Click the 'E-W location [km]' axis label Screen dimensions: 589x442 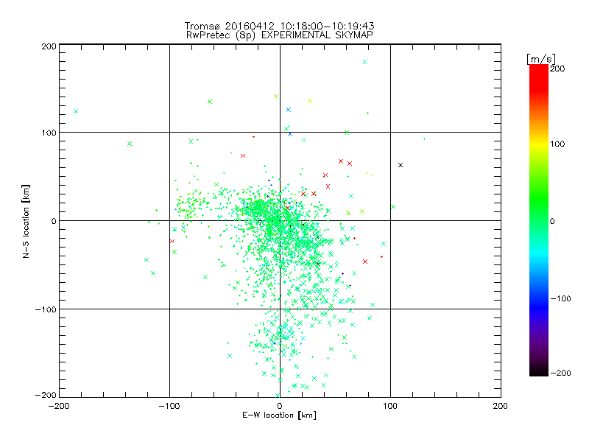click(279, 415)
